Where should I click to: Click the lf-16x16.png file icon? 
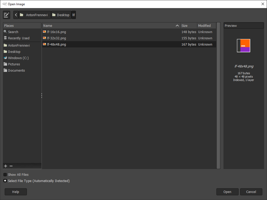click(44, 32)
